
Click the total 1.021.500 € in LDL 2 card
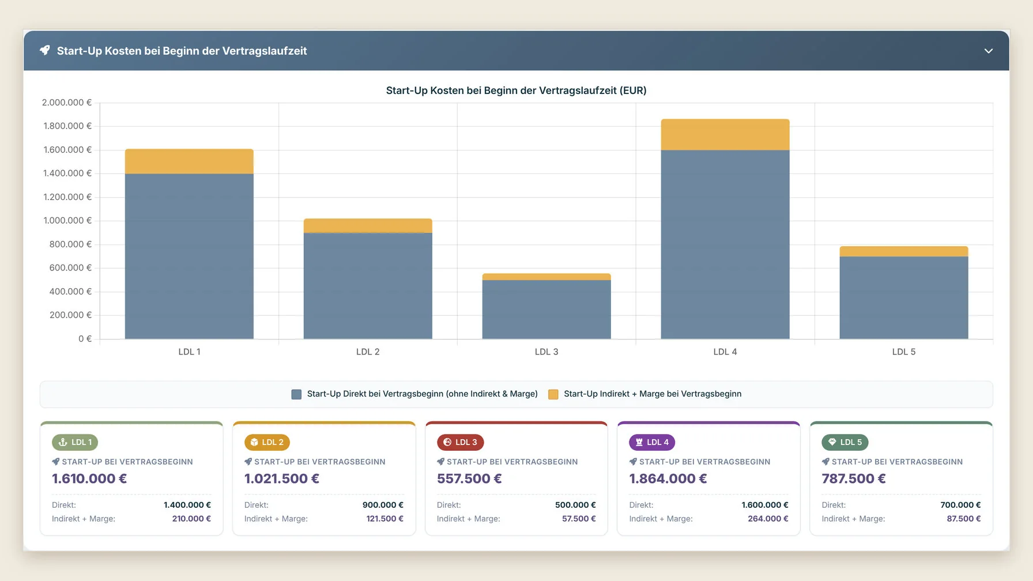coord(282,478)
